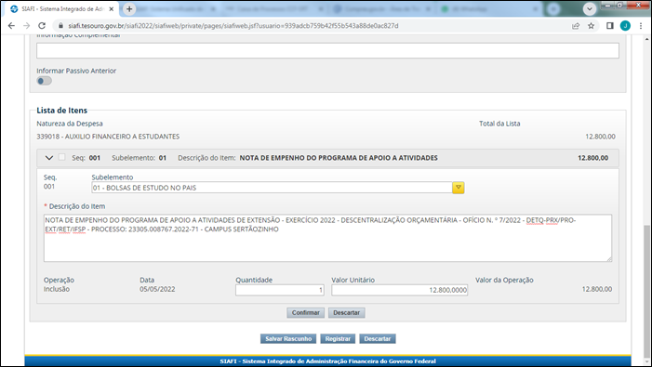This screenshot has width=652, height=367.
Task: Open a new browser tab
Action: click(129, 8)
